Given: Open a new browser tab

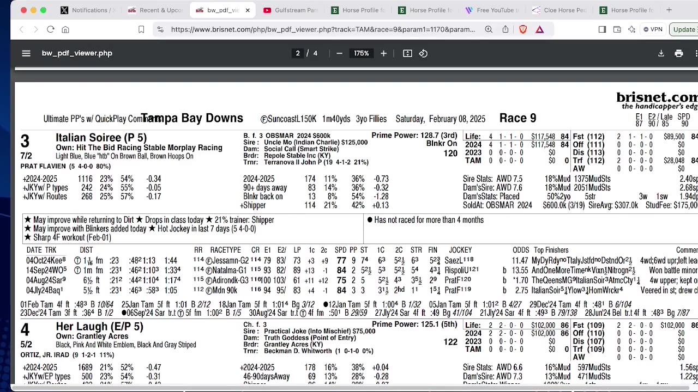Looking at the screenshot, I should point(669,10).
